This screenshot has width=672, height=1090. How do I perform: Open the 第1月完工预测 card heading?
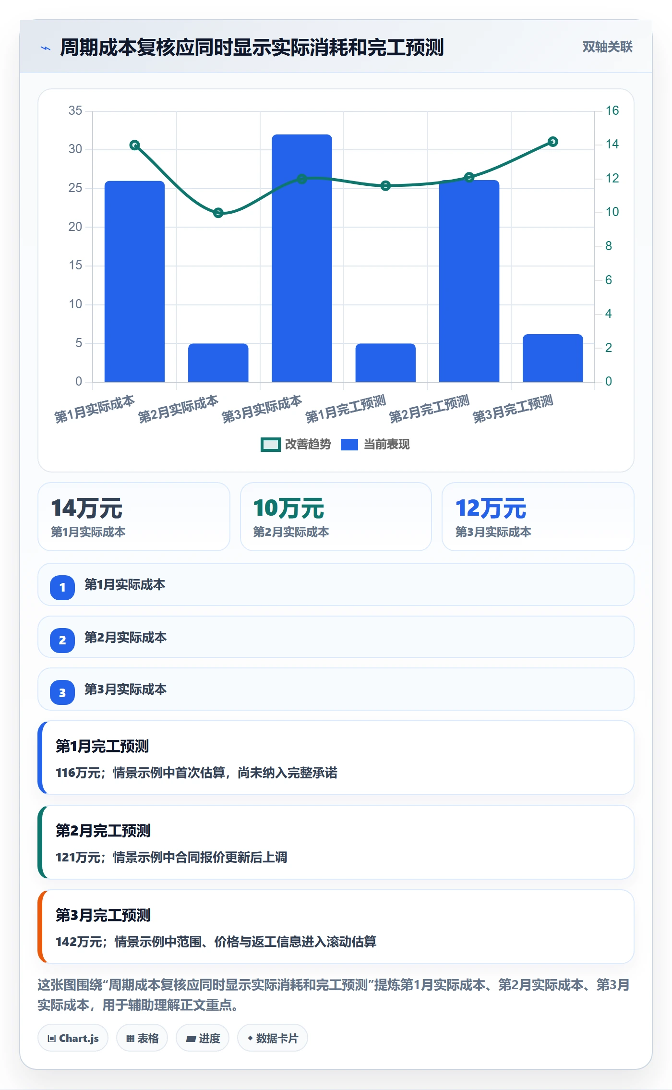pyautogui.click(x=102, y=746)
